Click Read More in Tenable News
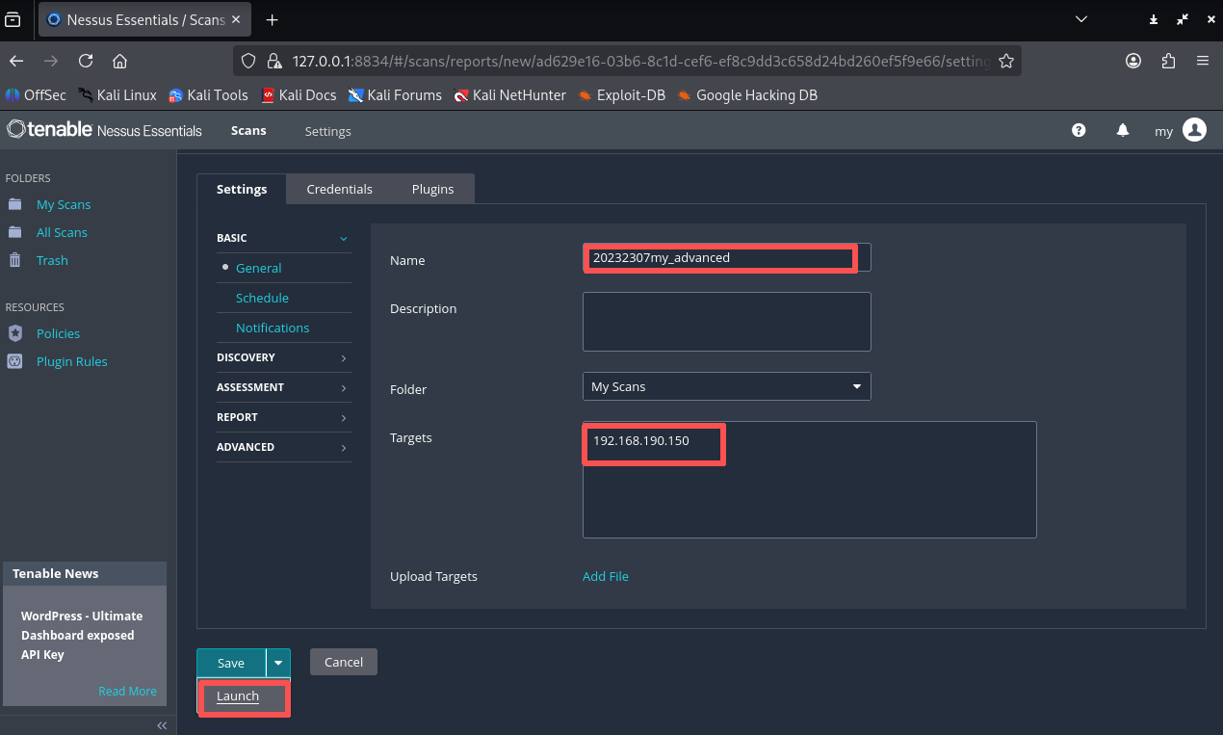 point(127,691)
